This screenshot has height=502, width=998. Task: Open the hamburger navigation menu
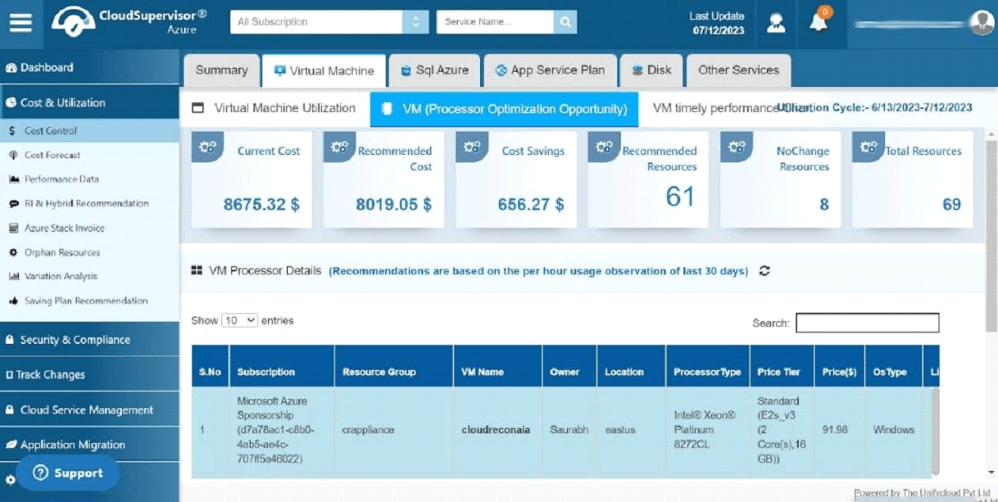(x=20, y=22)
